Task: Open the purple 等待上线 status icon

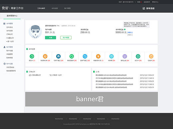Action: [125, 56]
